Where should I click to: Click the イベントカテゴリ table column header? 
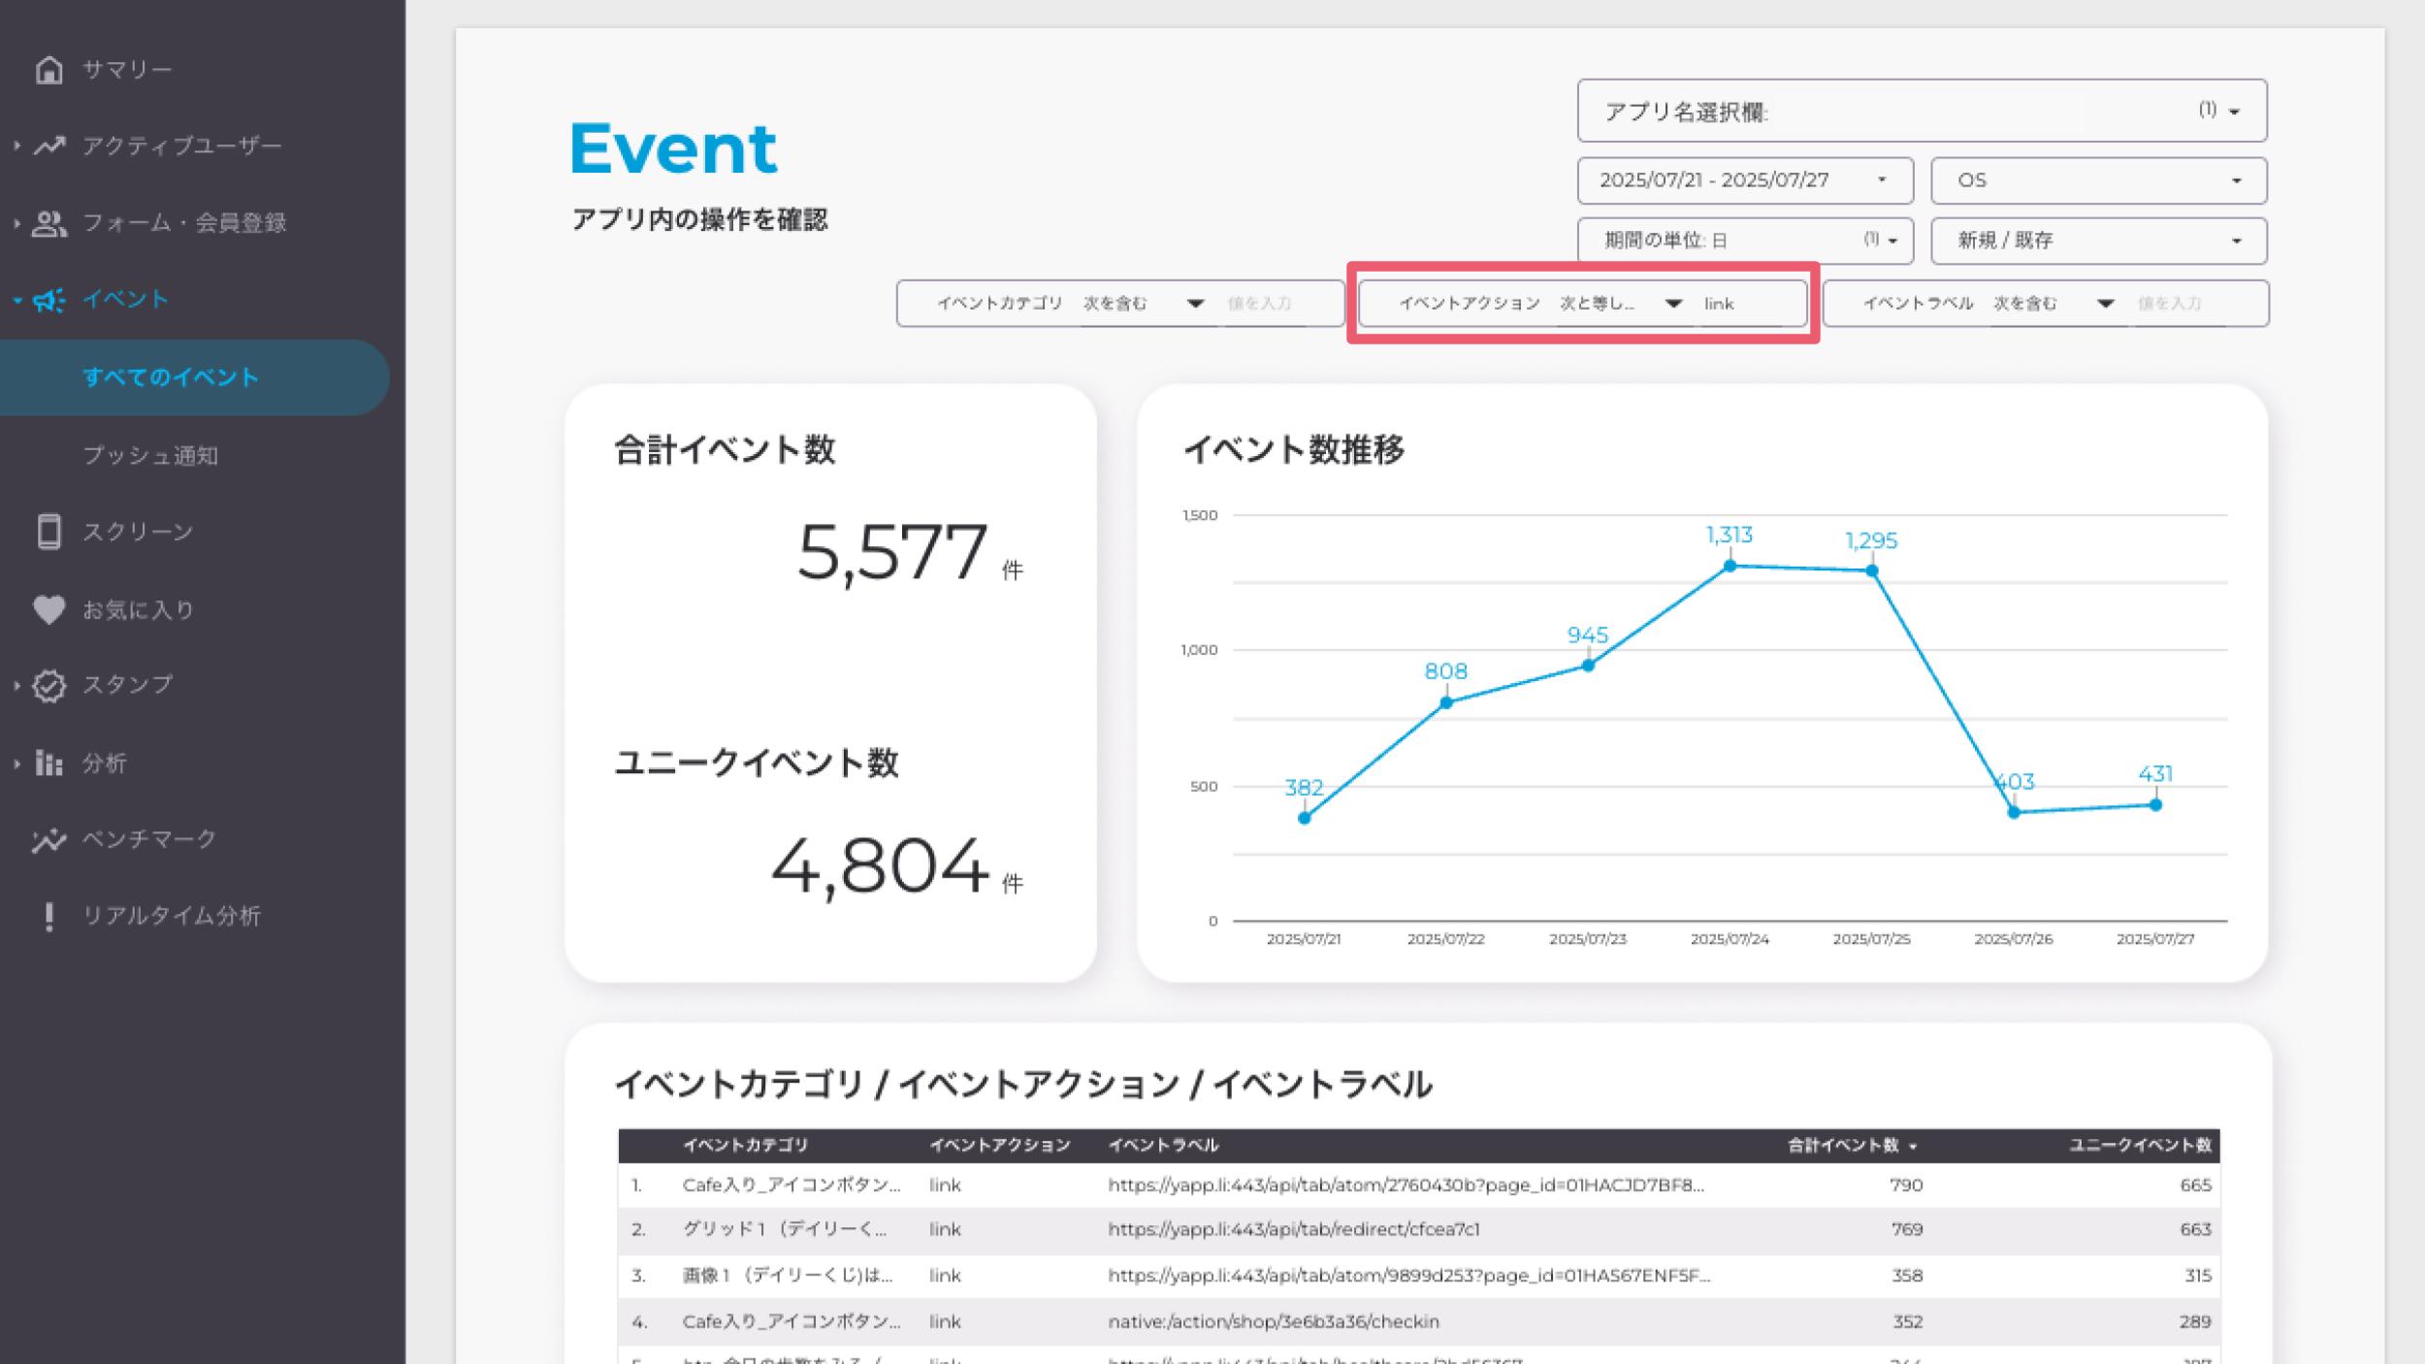point(745,1146)
